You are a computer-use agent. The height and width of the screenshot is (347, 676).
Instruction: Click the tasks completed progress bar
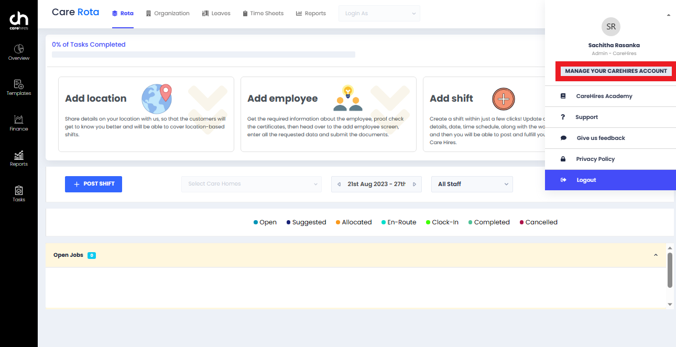pos(202,54)
